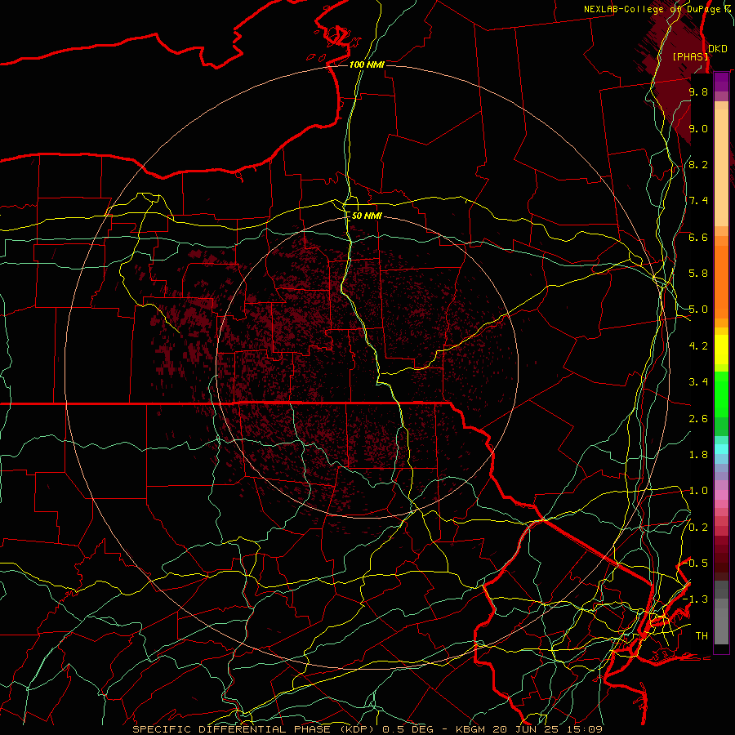Click the pink swatch in color bar
The height and width of the screenshot is (735, 735).
click(721, 495)
